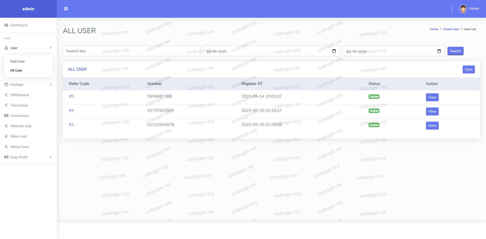The width and height of the screenshot is (486, 239).
Task: Collapse the User sidebar submenu chevron
Action: tap(51, 48)
